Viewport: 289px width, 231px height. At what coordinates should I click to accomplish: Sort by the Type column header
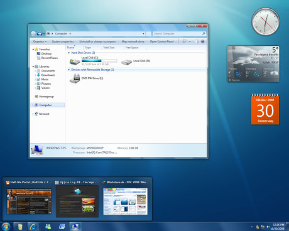(92, 48)
